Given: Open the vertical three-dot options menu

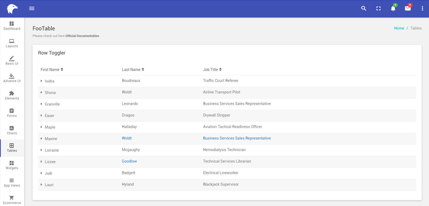Looking at the screenshot, I should pos(422,8).
